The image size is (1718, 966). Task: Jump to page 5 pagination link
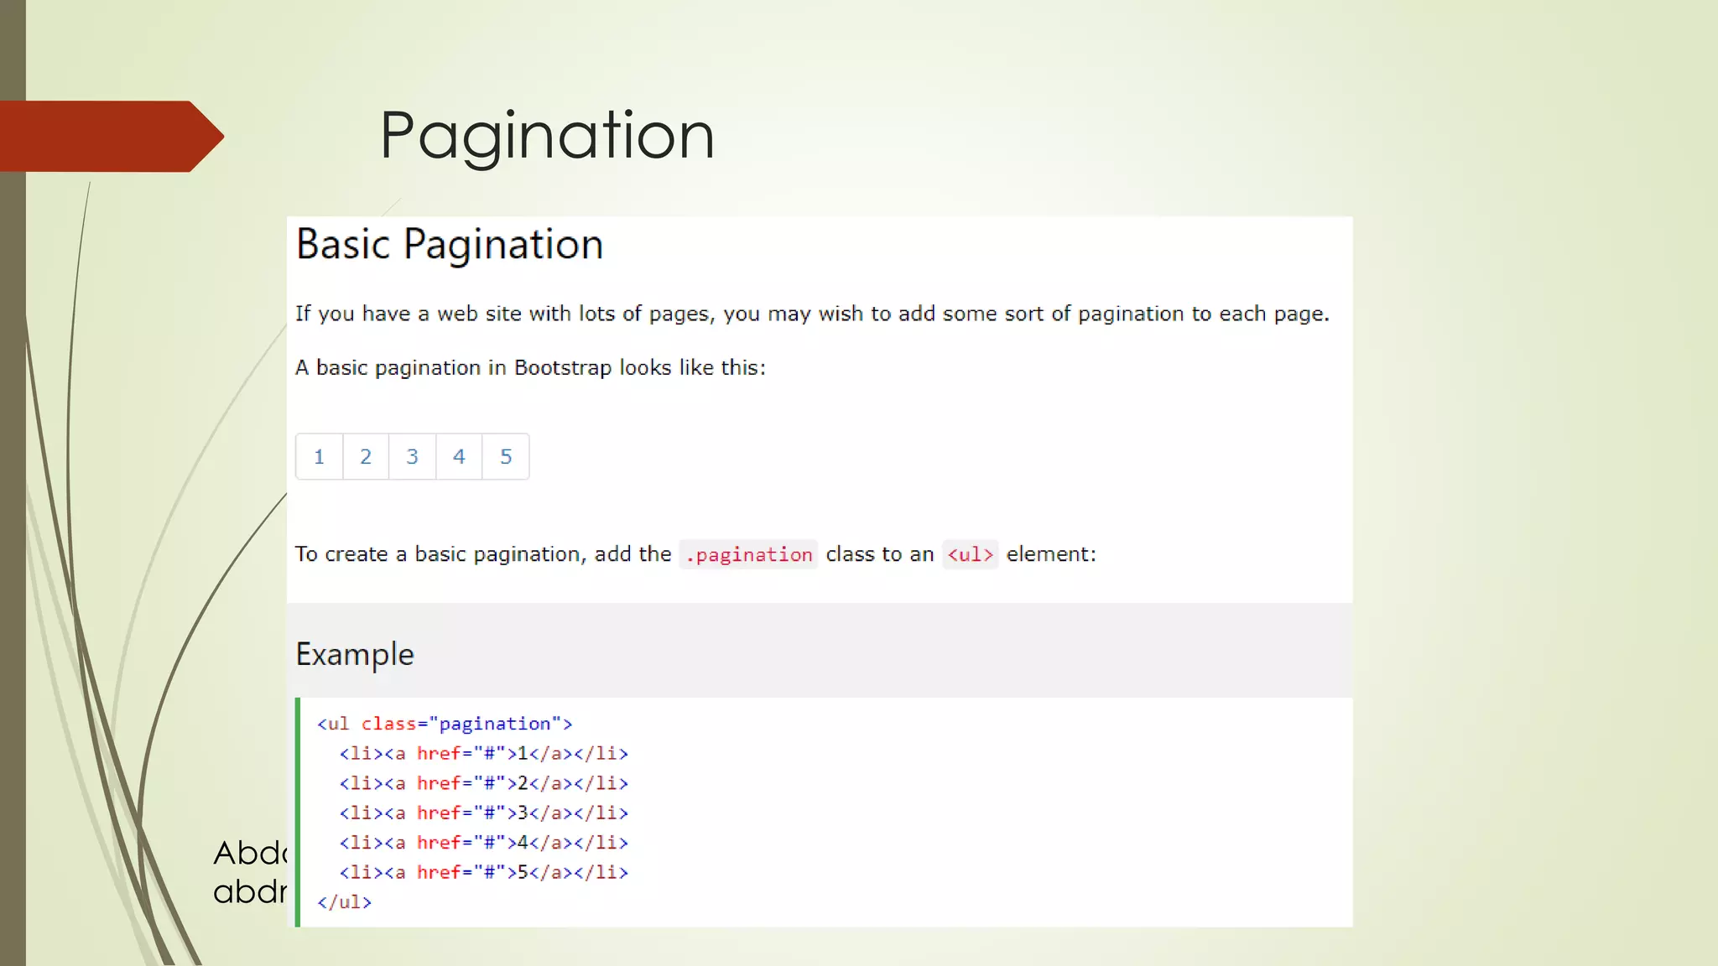[506, 457]
